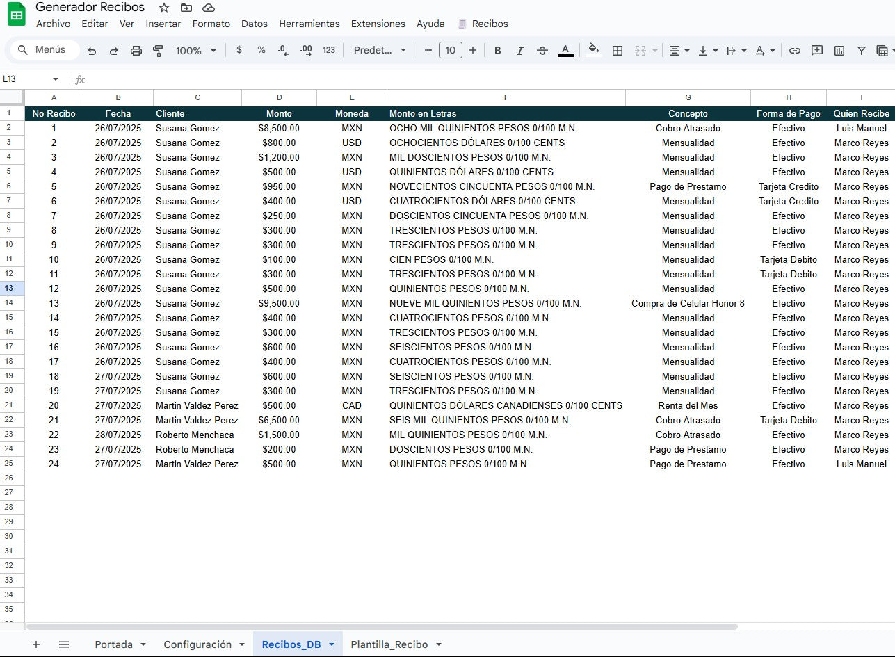
Task: Add a new sheet with plus button
Action: pyautogui.click(x=36, y=644)
